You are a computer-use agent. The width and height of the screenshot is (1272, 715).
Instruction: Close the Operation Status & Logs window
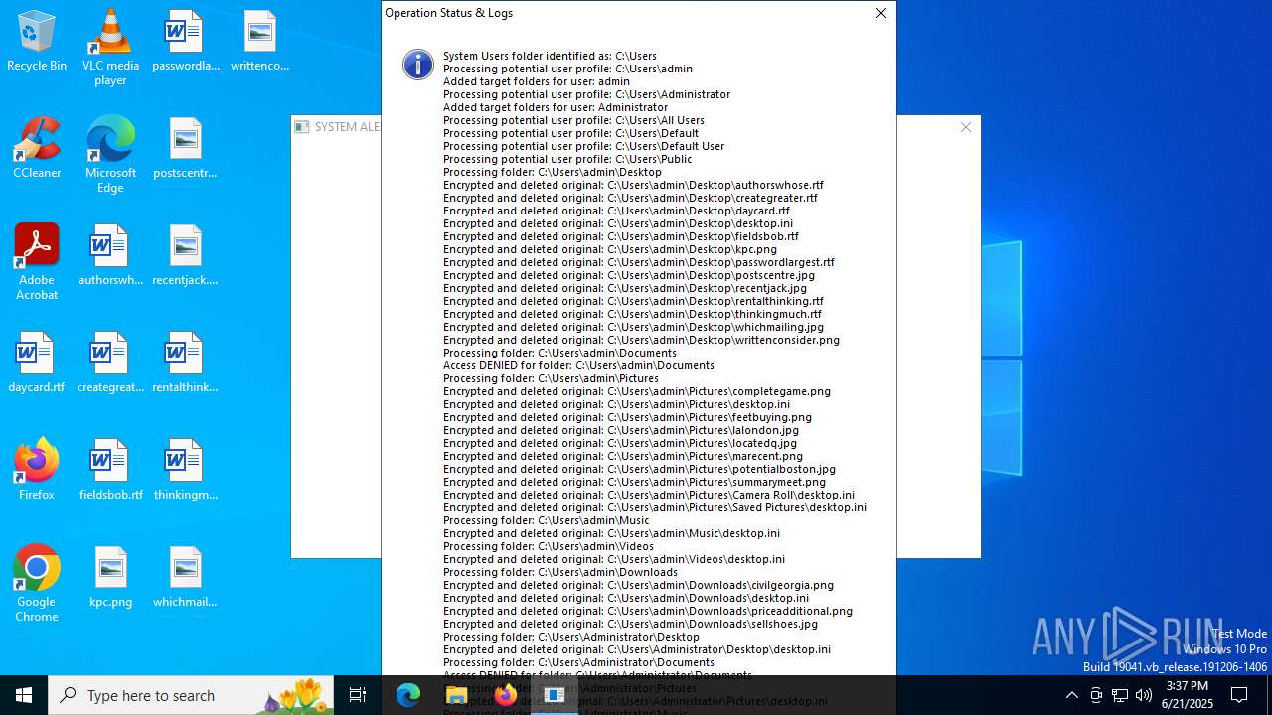[880, 13]
